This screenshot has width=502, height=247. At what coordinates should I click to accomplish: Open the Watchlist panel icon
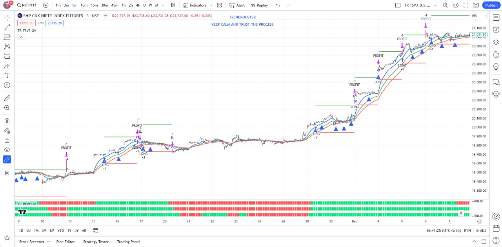(x=496, y=18)
